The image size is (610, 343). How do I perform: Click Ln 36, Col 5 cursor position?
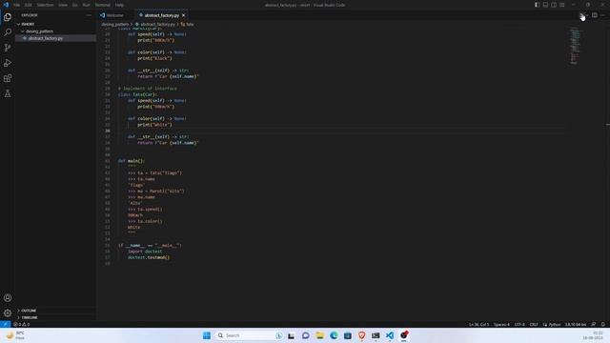tap(478, 324)
